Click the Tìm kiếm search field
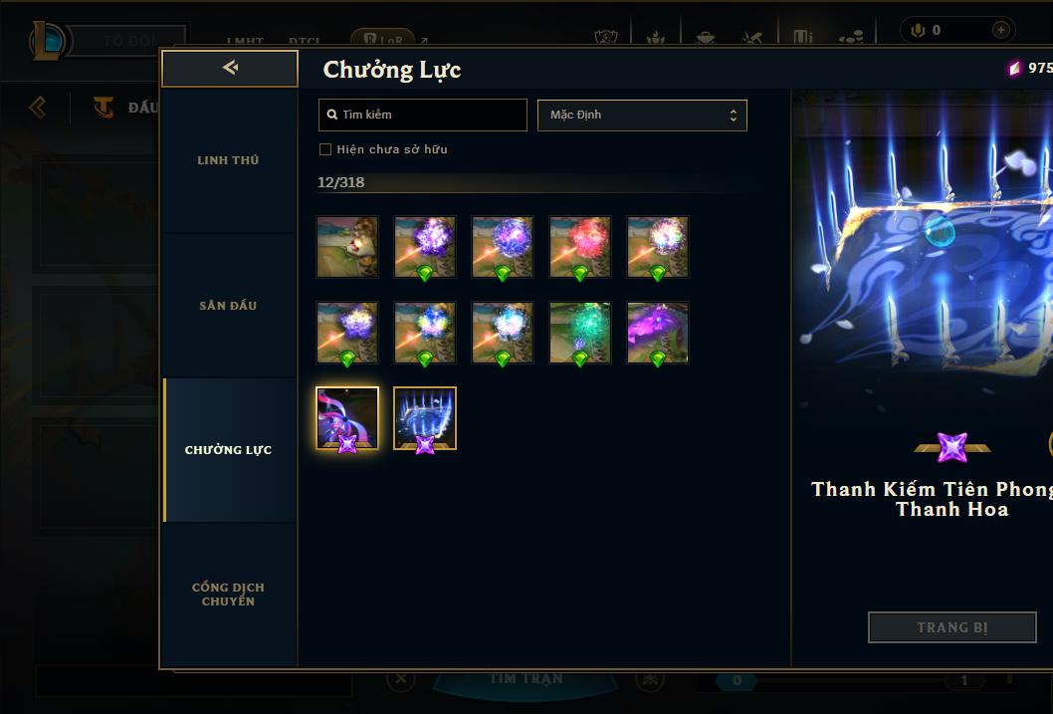Viewport: 1053px width, 714px height. pyautogui.click(x=422, y=115)
